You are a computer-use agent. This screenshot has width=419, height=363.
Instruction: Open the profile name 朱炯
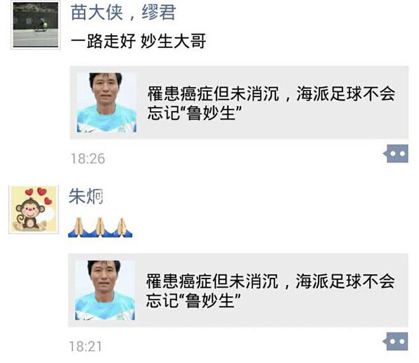tap(86, 196)
